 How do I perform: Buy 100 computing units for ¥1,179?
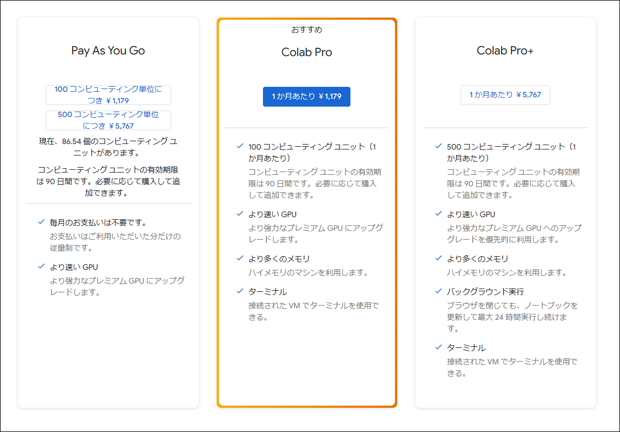click(x=108, y=95)
